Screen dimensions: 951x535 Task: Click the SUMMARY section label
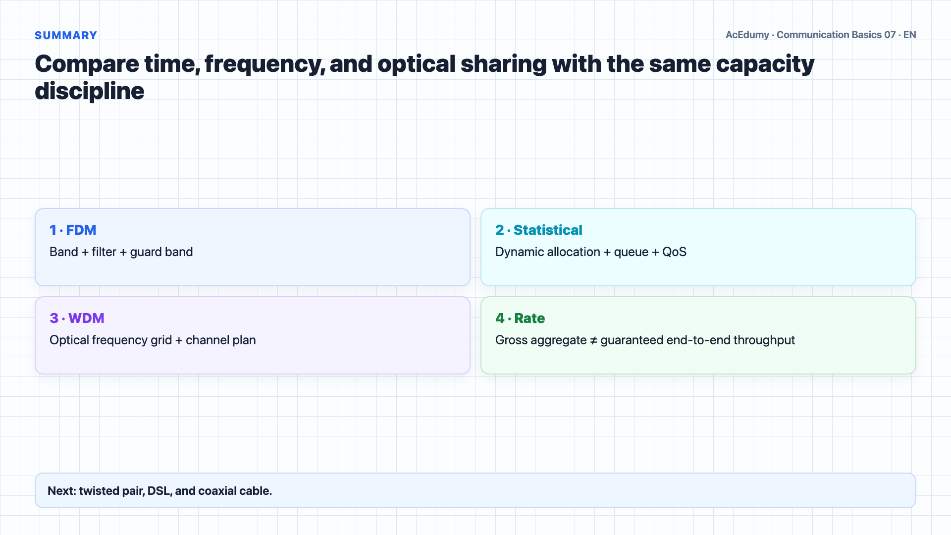tap(66, 36)
